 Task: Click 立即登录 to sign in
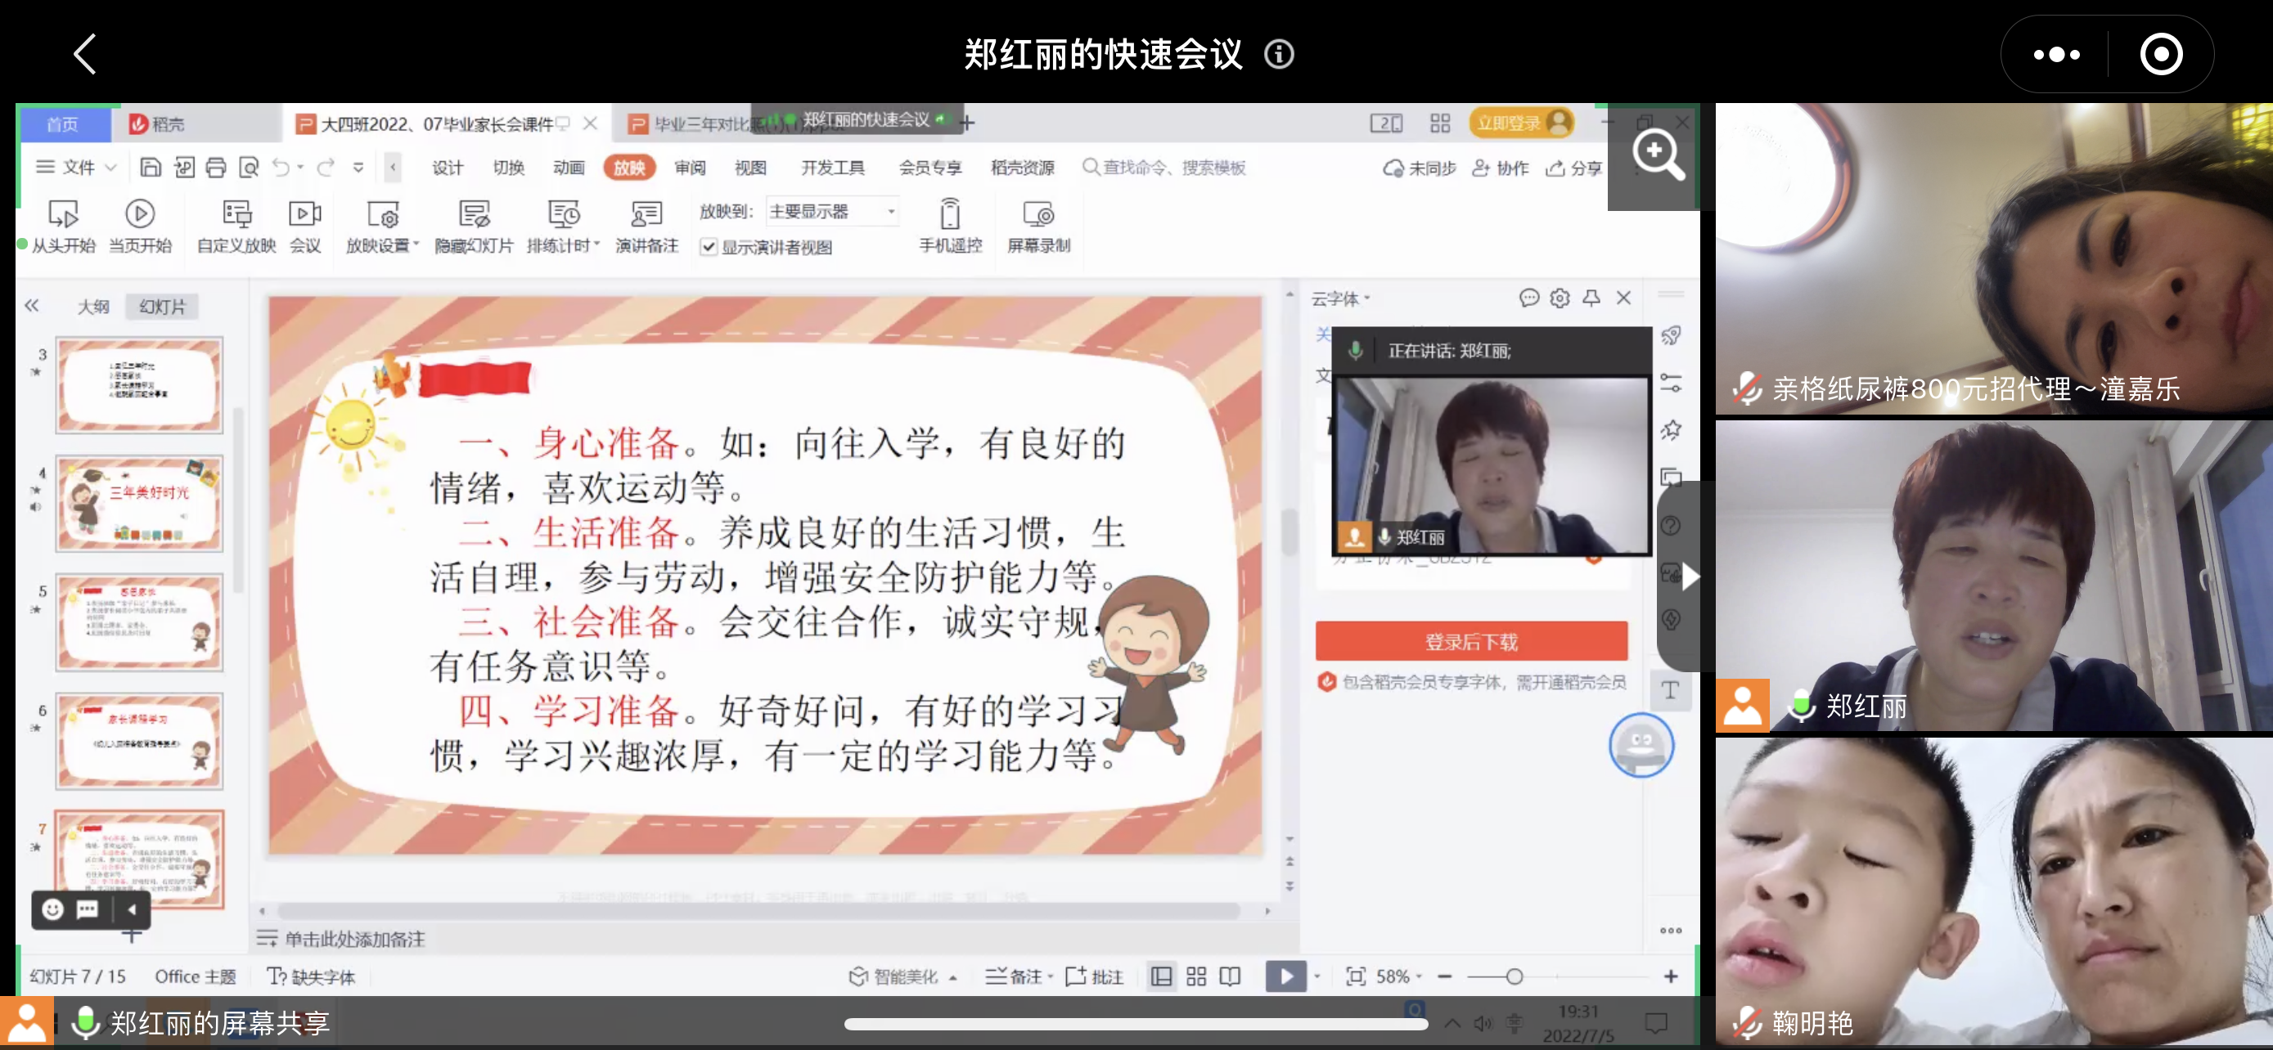[x=1520, y=123]
